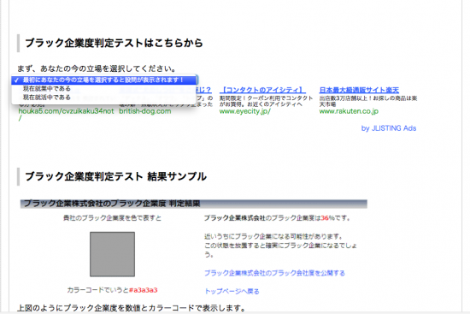Click the banner ブラック企業株式会社のブラック企業度 判定結果
This screenshot has width=470, height=314.
coord(194,204)
